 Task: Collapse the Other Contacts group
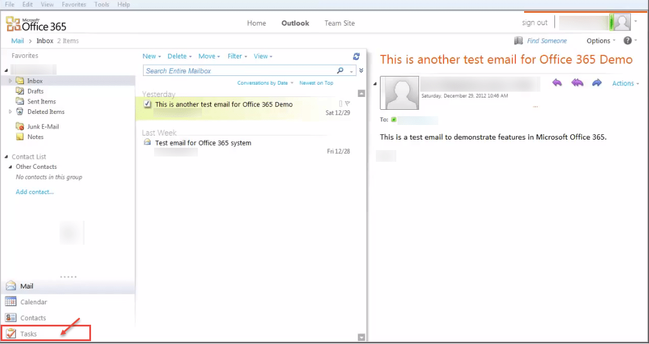click(11, 167)
